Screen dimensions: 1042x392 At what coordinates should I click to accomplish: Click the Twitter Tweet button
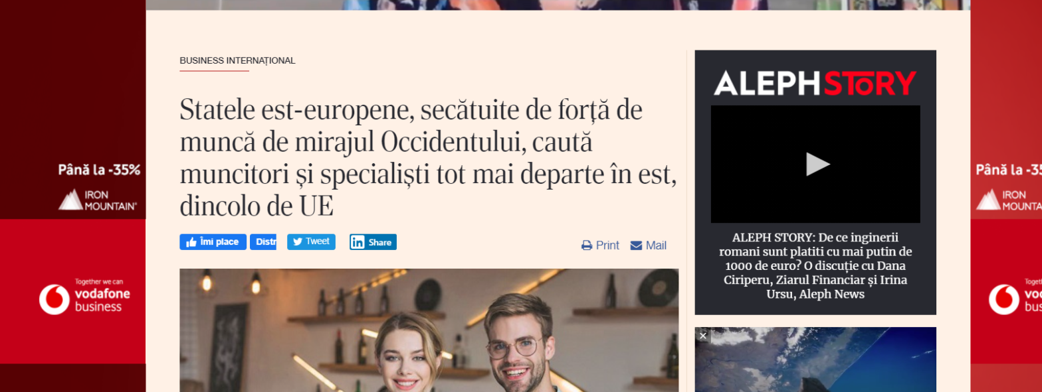coord(311,241)
